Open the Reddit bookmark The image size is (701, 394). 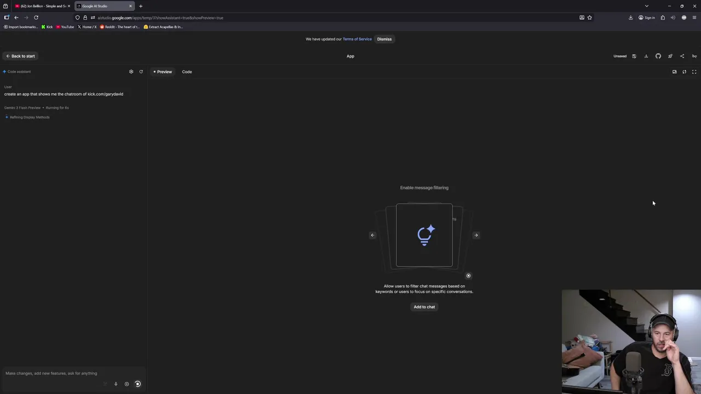(x=120, y=27)
